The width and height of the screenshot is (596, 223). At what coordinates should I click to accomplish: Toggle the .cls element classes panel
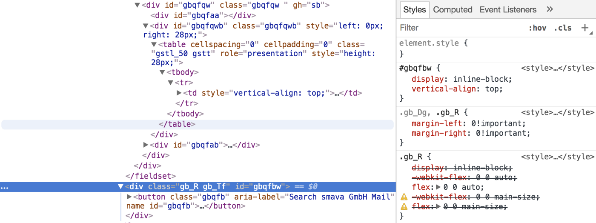(x=562, y=28)
